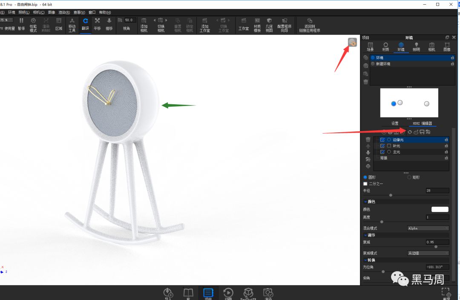Click the 添加相机 add camera icon
Screen dimensions: 460x300
point(144,25)
